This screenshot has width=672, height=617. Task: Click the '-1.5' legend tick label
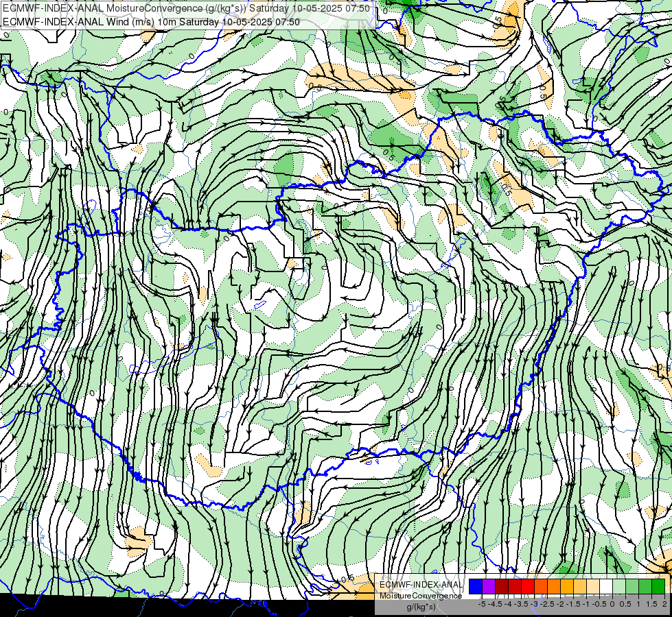(573, 604)
